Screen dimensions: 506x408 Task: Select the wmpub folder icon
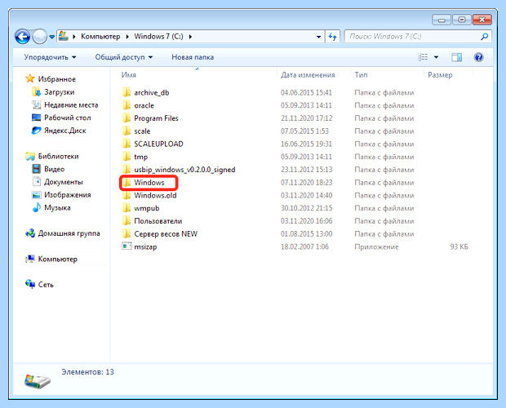coord(126,208)
